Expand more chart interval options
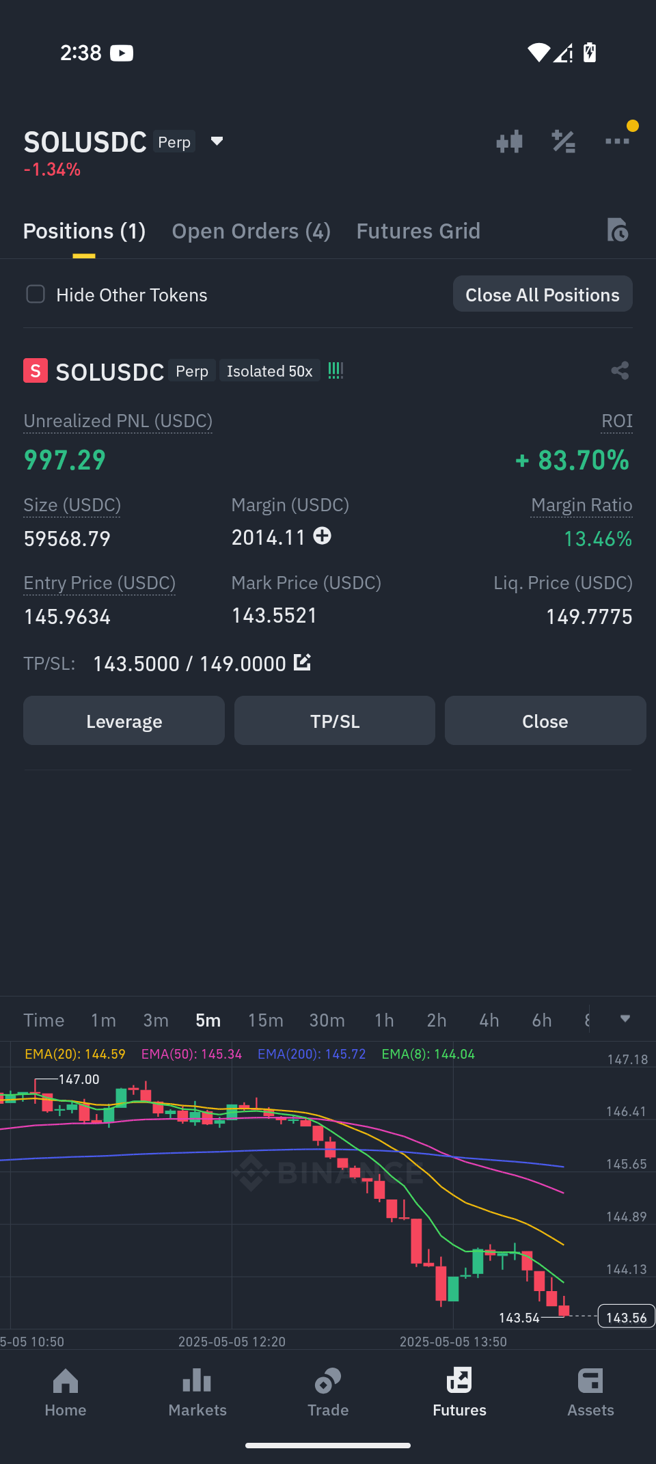The width and height of the screenshot is (656, 1464). pos(625,1018)
